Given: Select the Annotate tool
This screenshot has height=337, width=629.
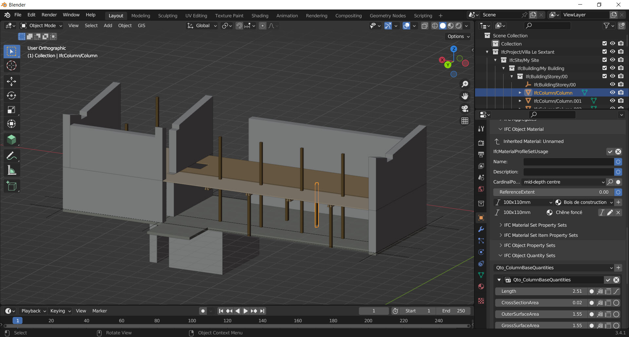Looking at the screenshot, I should coord(11,155).
